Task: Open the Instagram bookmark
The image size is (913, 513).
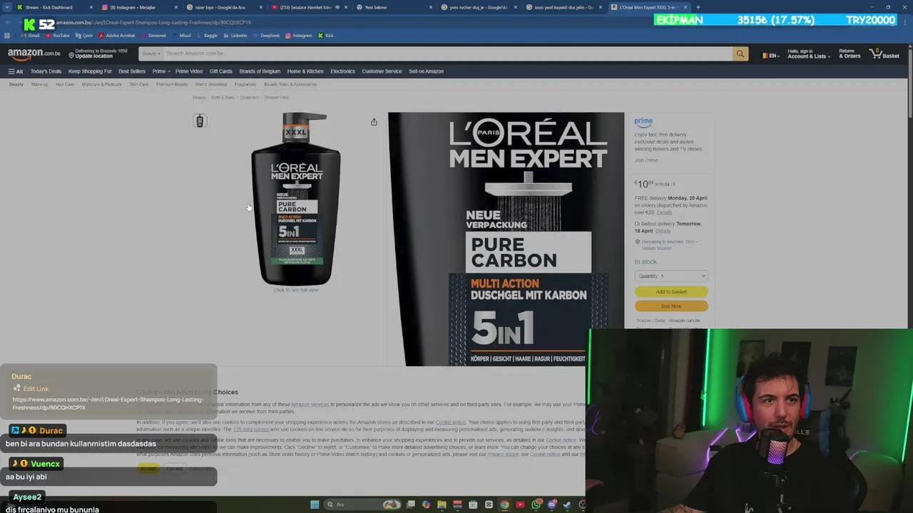Action: pyautogui.click(x=299, y=36)
